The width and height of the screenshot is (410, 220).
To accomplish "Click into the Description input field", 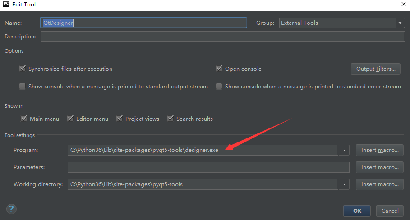I will point(222,37).
